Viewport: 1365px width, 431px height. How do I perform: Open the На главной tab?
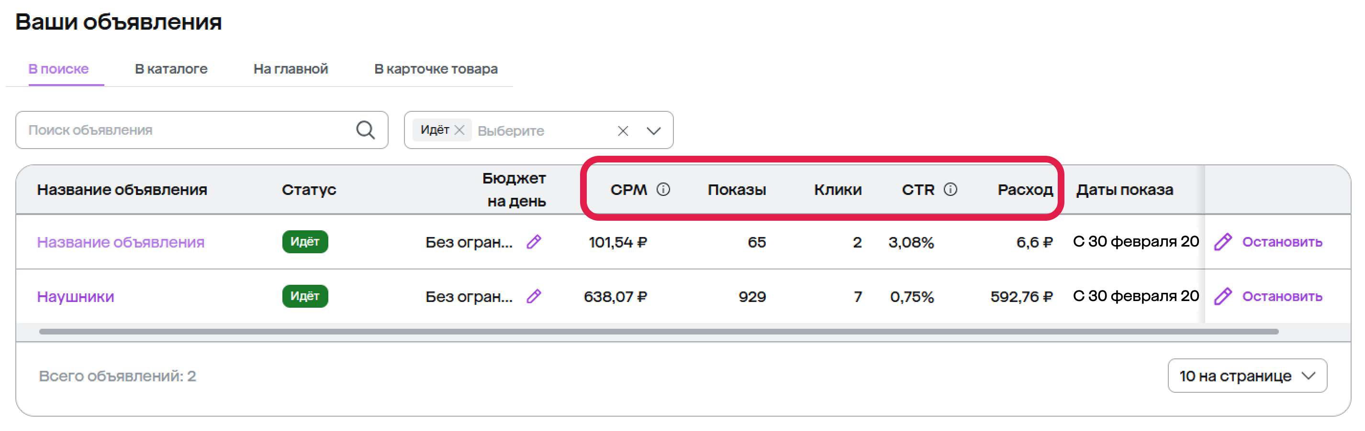(x=291, y=69)
